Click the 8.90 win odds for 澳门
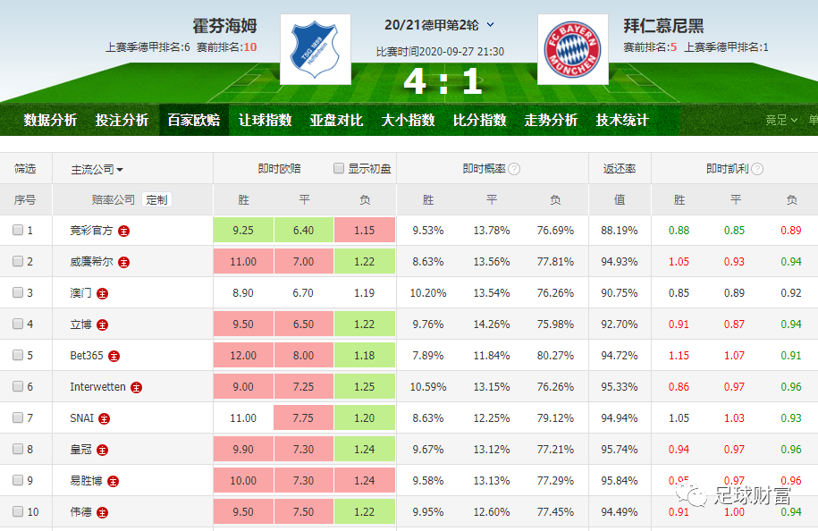This screenshot has width=818, height=531. click(x=243, y=293)
